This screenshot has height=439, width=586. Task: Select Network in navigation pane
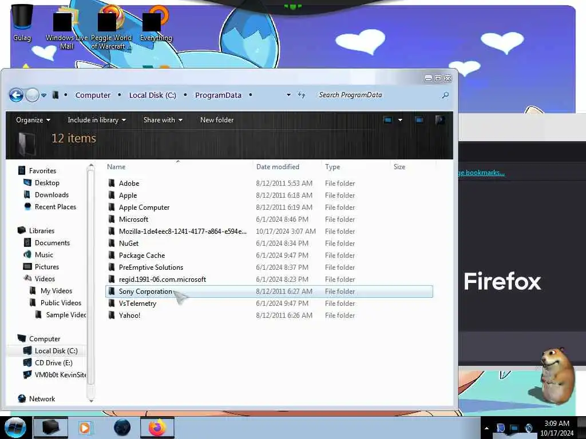(42, 398)
